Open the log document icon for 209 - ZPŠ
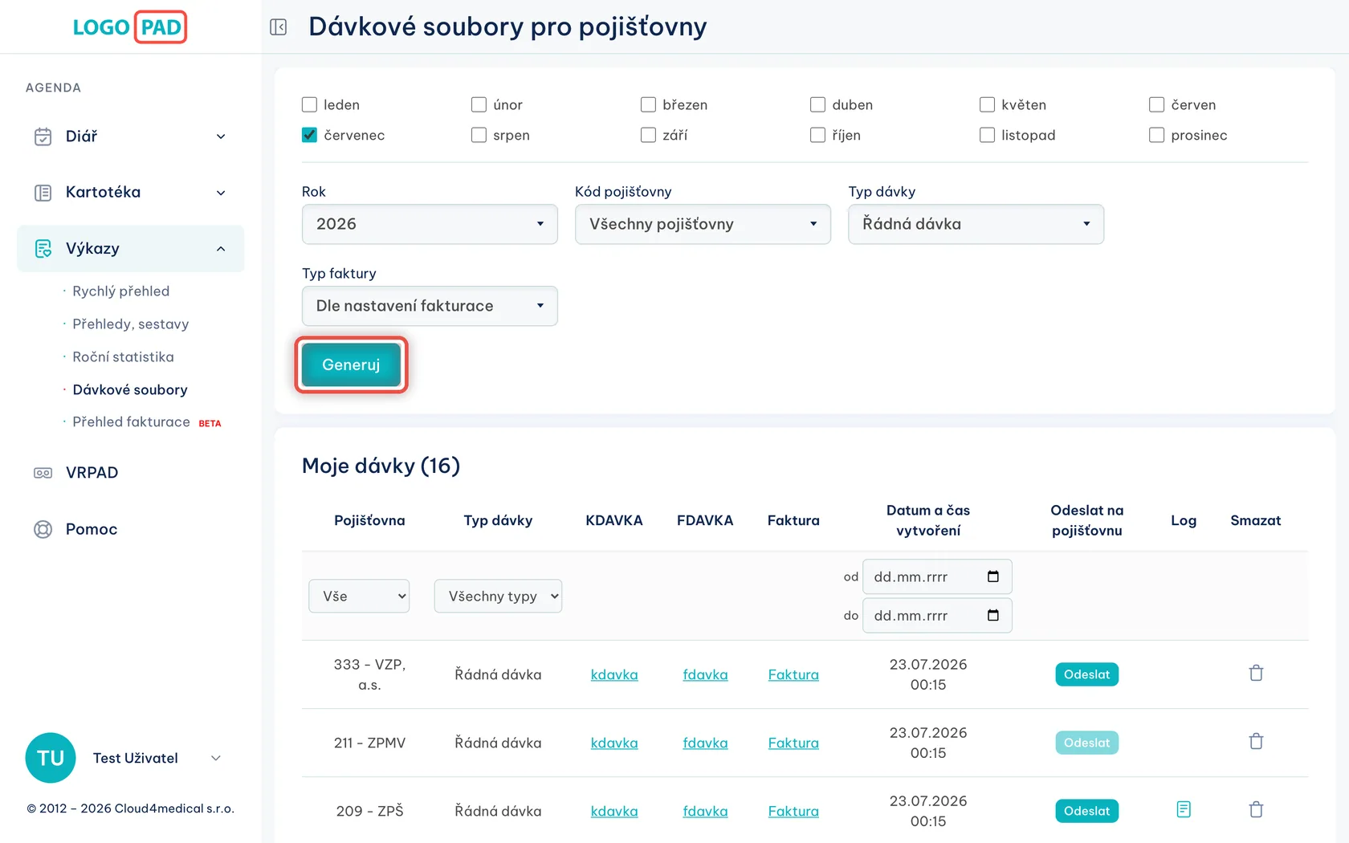The image size is (1349, 843). coord(1184,809)
